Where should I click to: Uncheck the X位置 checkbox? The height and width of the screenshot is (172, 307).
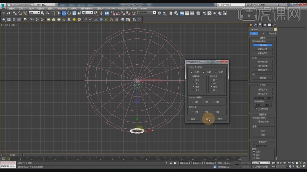(192, 72)
